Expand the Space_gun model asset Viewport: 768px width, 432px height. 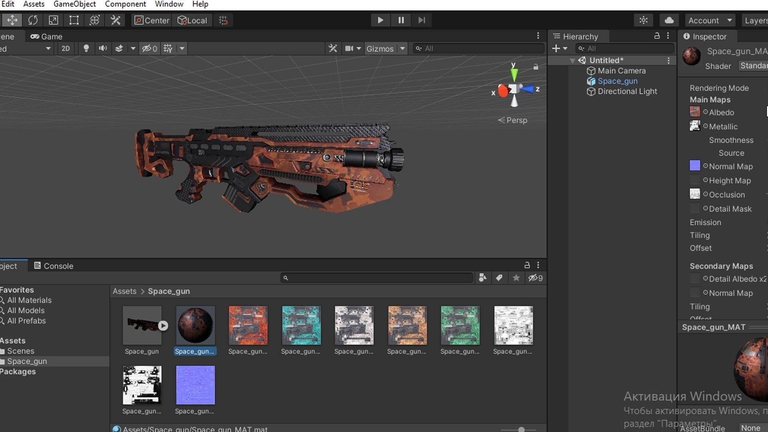tap(163, 326)
